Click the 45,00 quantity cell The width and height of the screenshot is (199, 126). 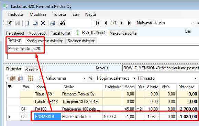point(129,109)
